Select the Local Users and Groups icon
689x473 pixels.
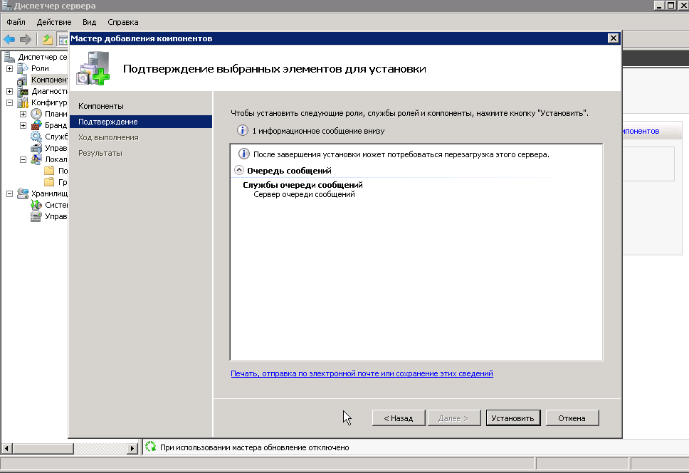[x=36, y=159]
